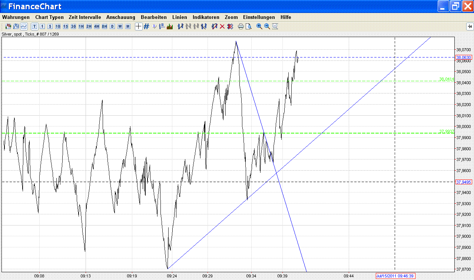This screenshot has height=280, width=474.
Task: Open the Indikatoren menu
Action: [206, 17]
